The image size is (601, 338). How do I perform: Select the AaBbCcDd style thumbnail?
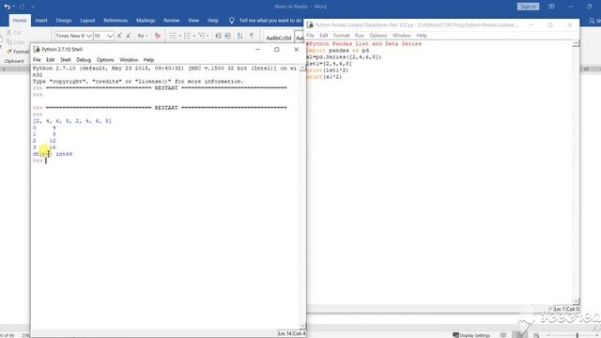pyautogui.click(x=279, y=38)
